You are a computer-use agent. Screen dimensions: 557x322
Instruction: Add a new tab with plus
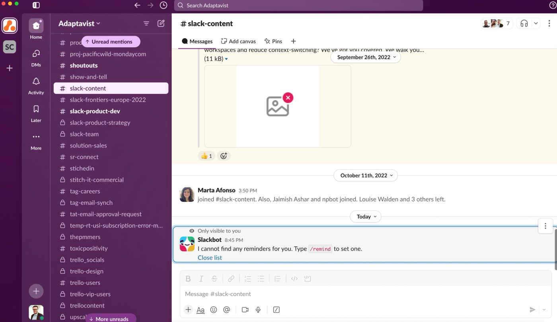293,41
